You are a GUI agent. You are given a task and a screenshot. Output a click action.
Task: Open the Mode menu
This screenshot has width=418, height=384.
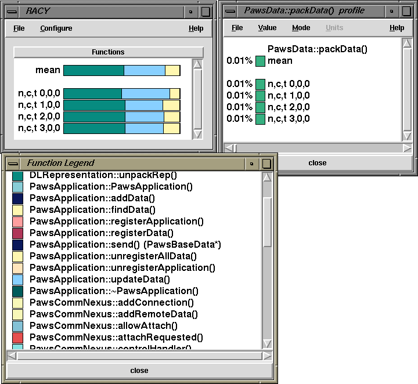tap(301, 28)
